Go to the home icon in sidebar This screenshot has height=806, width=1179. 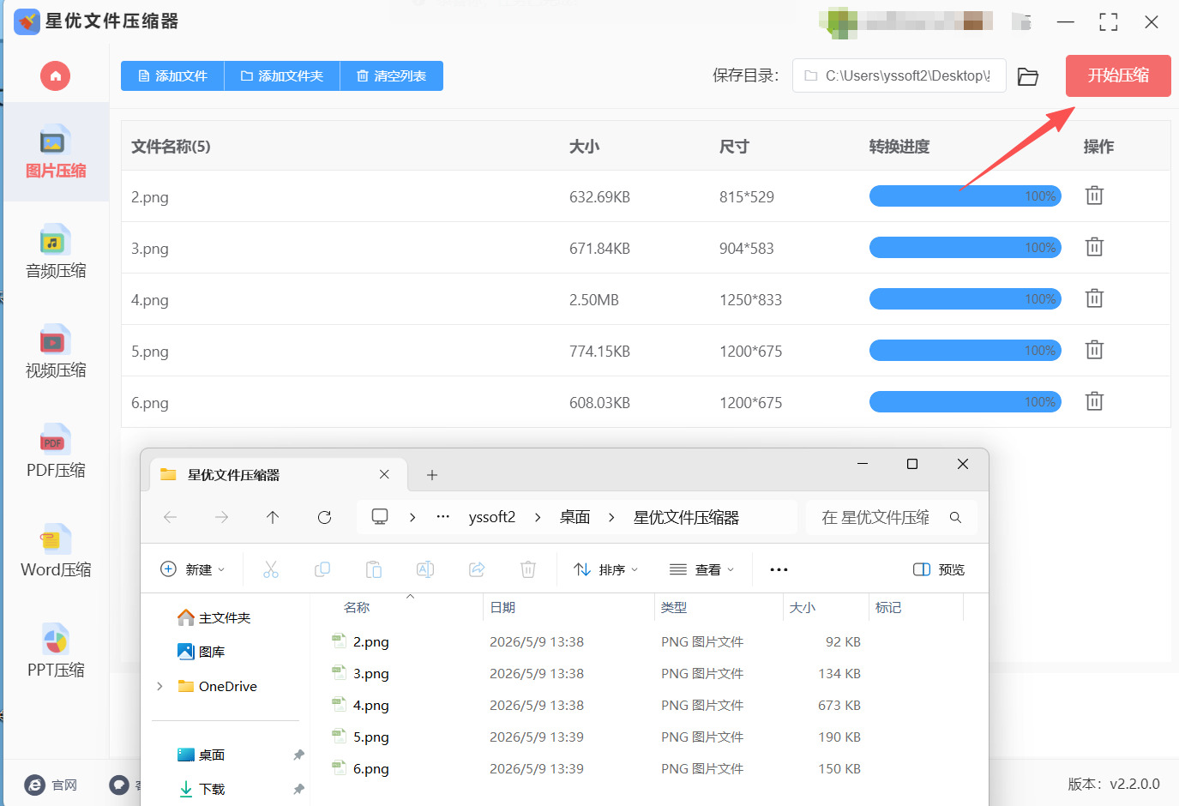coord(55,76)
